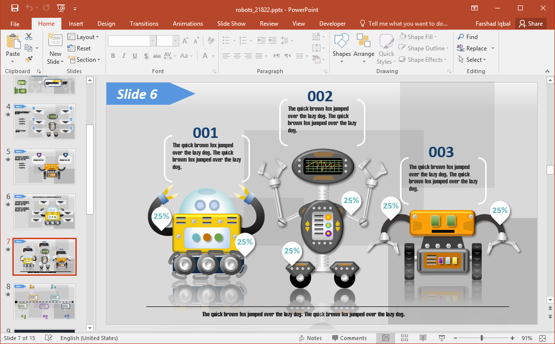The width and height of the screenshot is (555, 344).
Task: Open the Shapes gallery
Action: (x=342, y=48)
